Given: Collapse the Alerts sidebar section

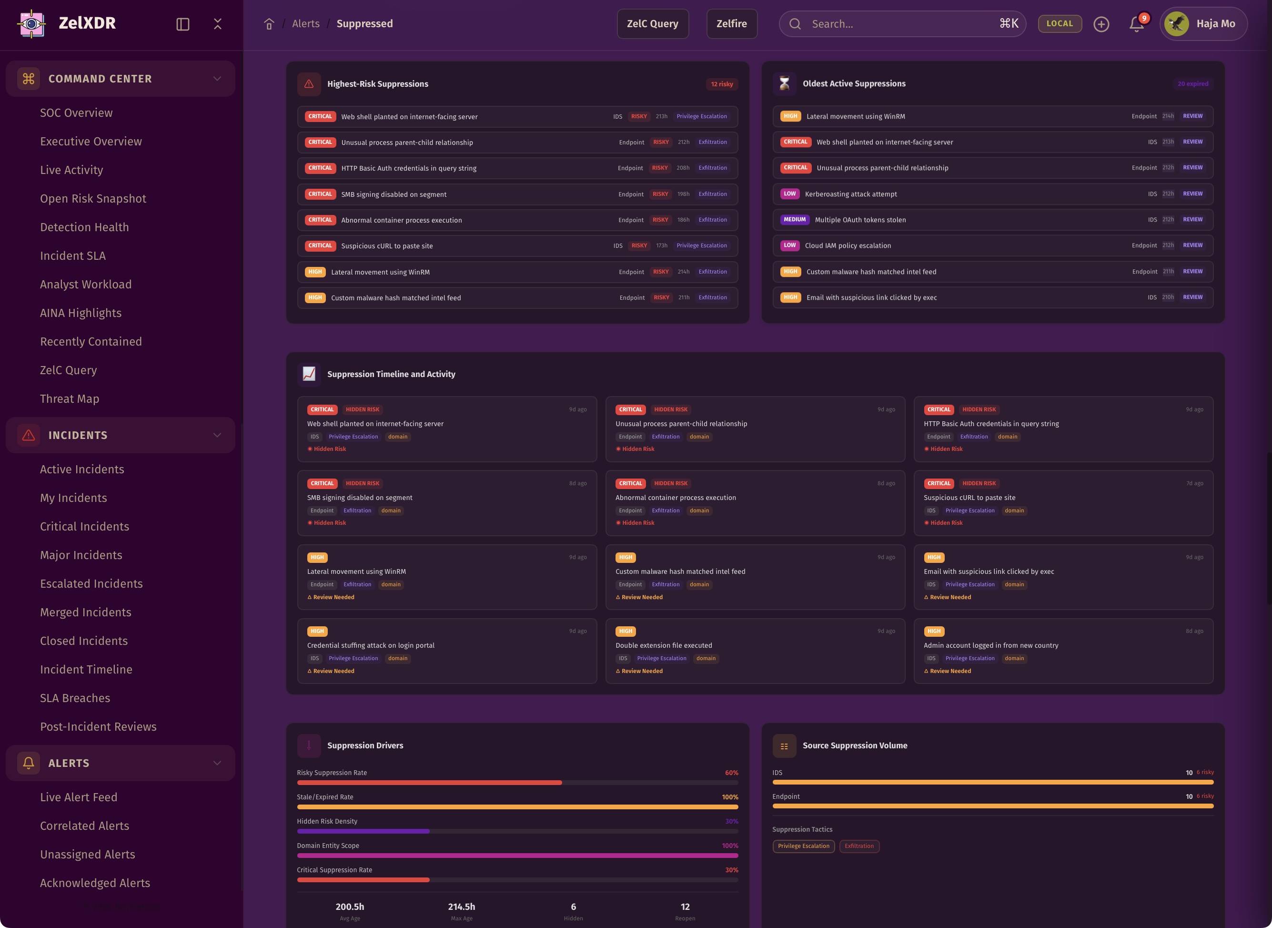Looking at the screenshot, I should (217, 763).
